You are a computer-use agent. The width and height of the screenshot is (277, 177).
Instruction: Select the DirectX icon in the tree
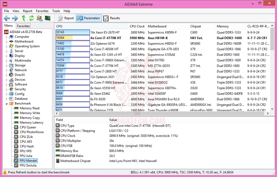11,75
